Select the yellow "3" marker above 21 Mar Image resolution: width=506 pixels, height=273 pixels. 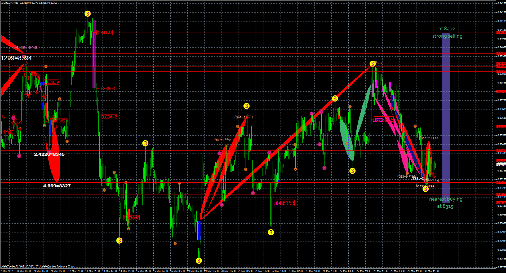(x=247, y=106)
